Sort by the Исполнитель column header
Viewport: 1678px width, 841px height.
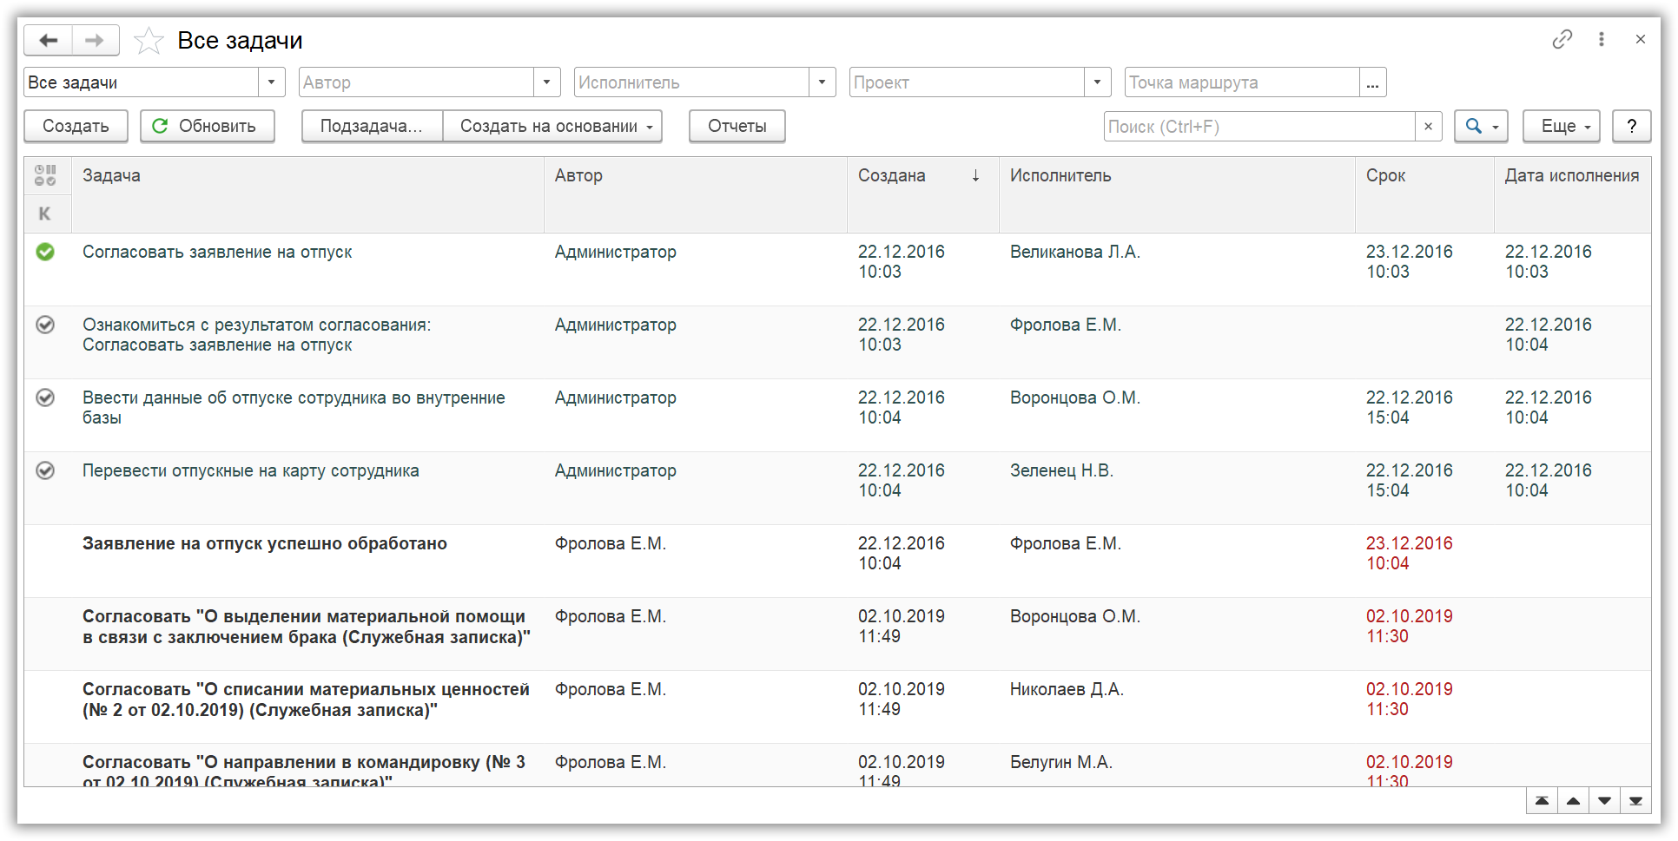1177,194
